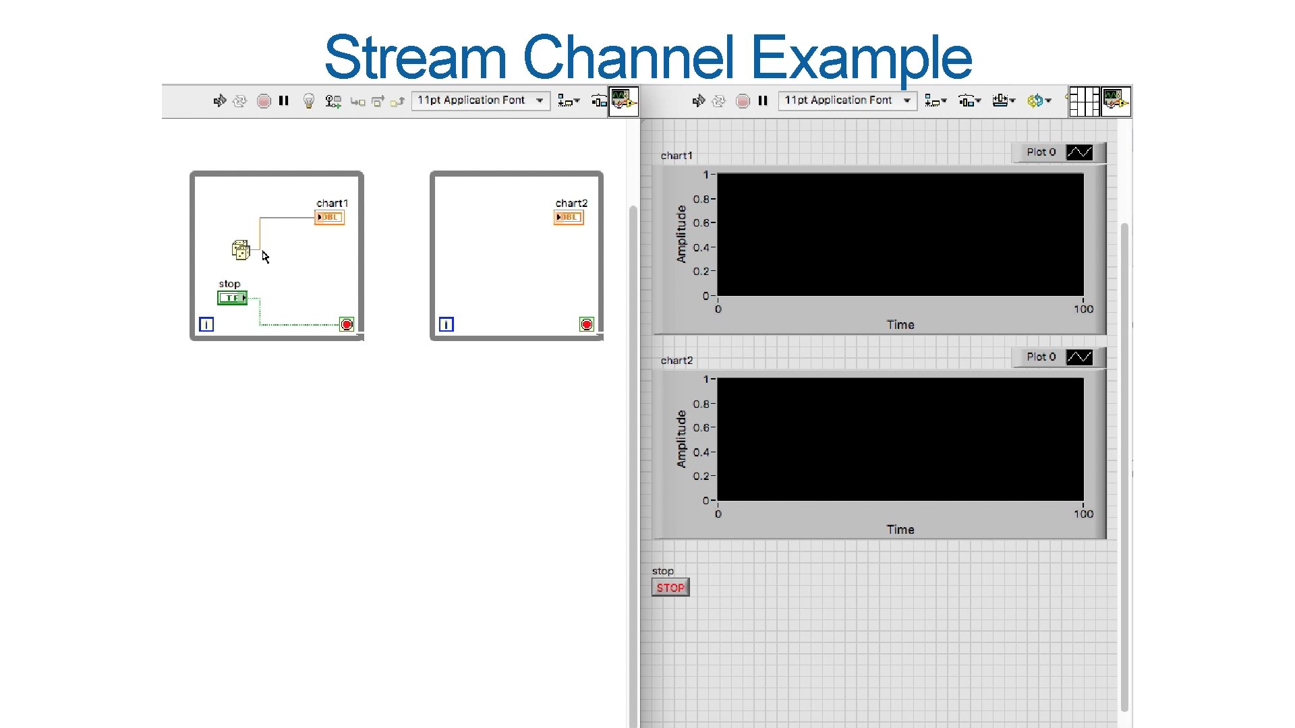Image resolution: width=1295 pixels, height=728 pixels.
Task: Click the Step Into debugging icon
Action: click(358, 101)
